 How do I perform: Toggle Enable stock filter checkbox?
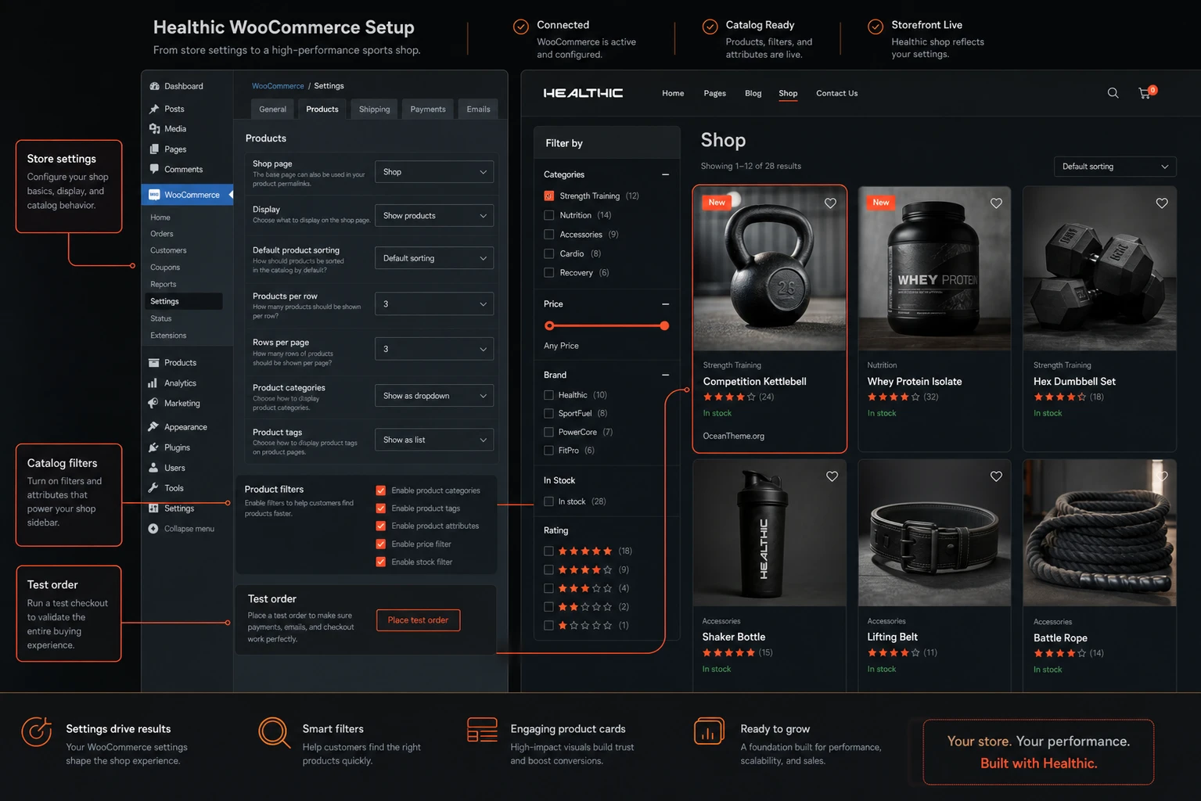pos(381,562)
